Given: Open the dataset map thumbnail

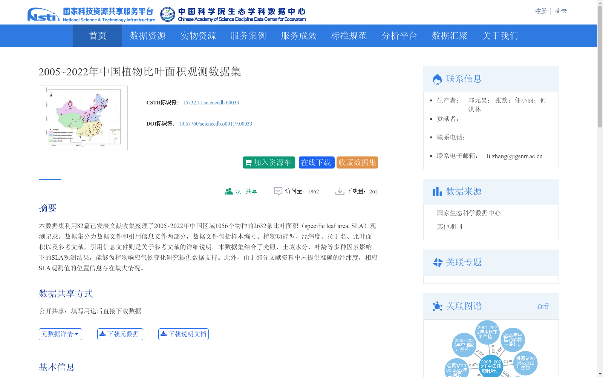Looking at the screenshot, I should tap(83, 118).
